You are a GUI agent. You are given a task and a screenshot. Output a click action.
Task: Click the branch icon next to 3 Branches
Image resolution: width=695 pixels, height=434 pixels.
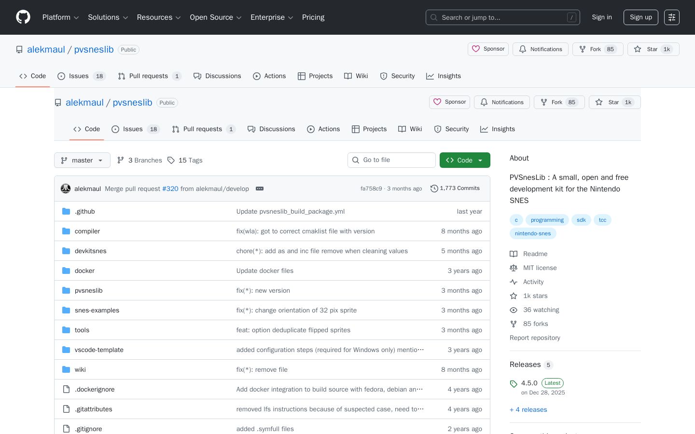(x=121, y=160)
